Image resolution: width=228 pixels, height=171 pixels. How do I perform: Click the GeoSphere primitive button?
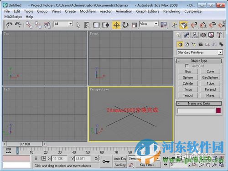pos(210,78)
